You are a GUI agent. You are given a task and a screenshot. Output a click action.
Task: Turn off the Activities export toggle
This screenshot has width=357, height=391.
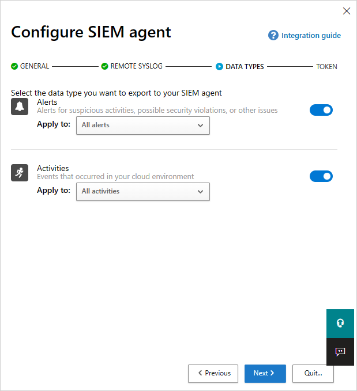pos(321,176)
